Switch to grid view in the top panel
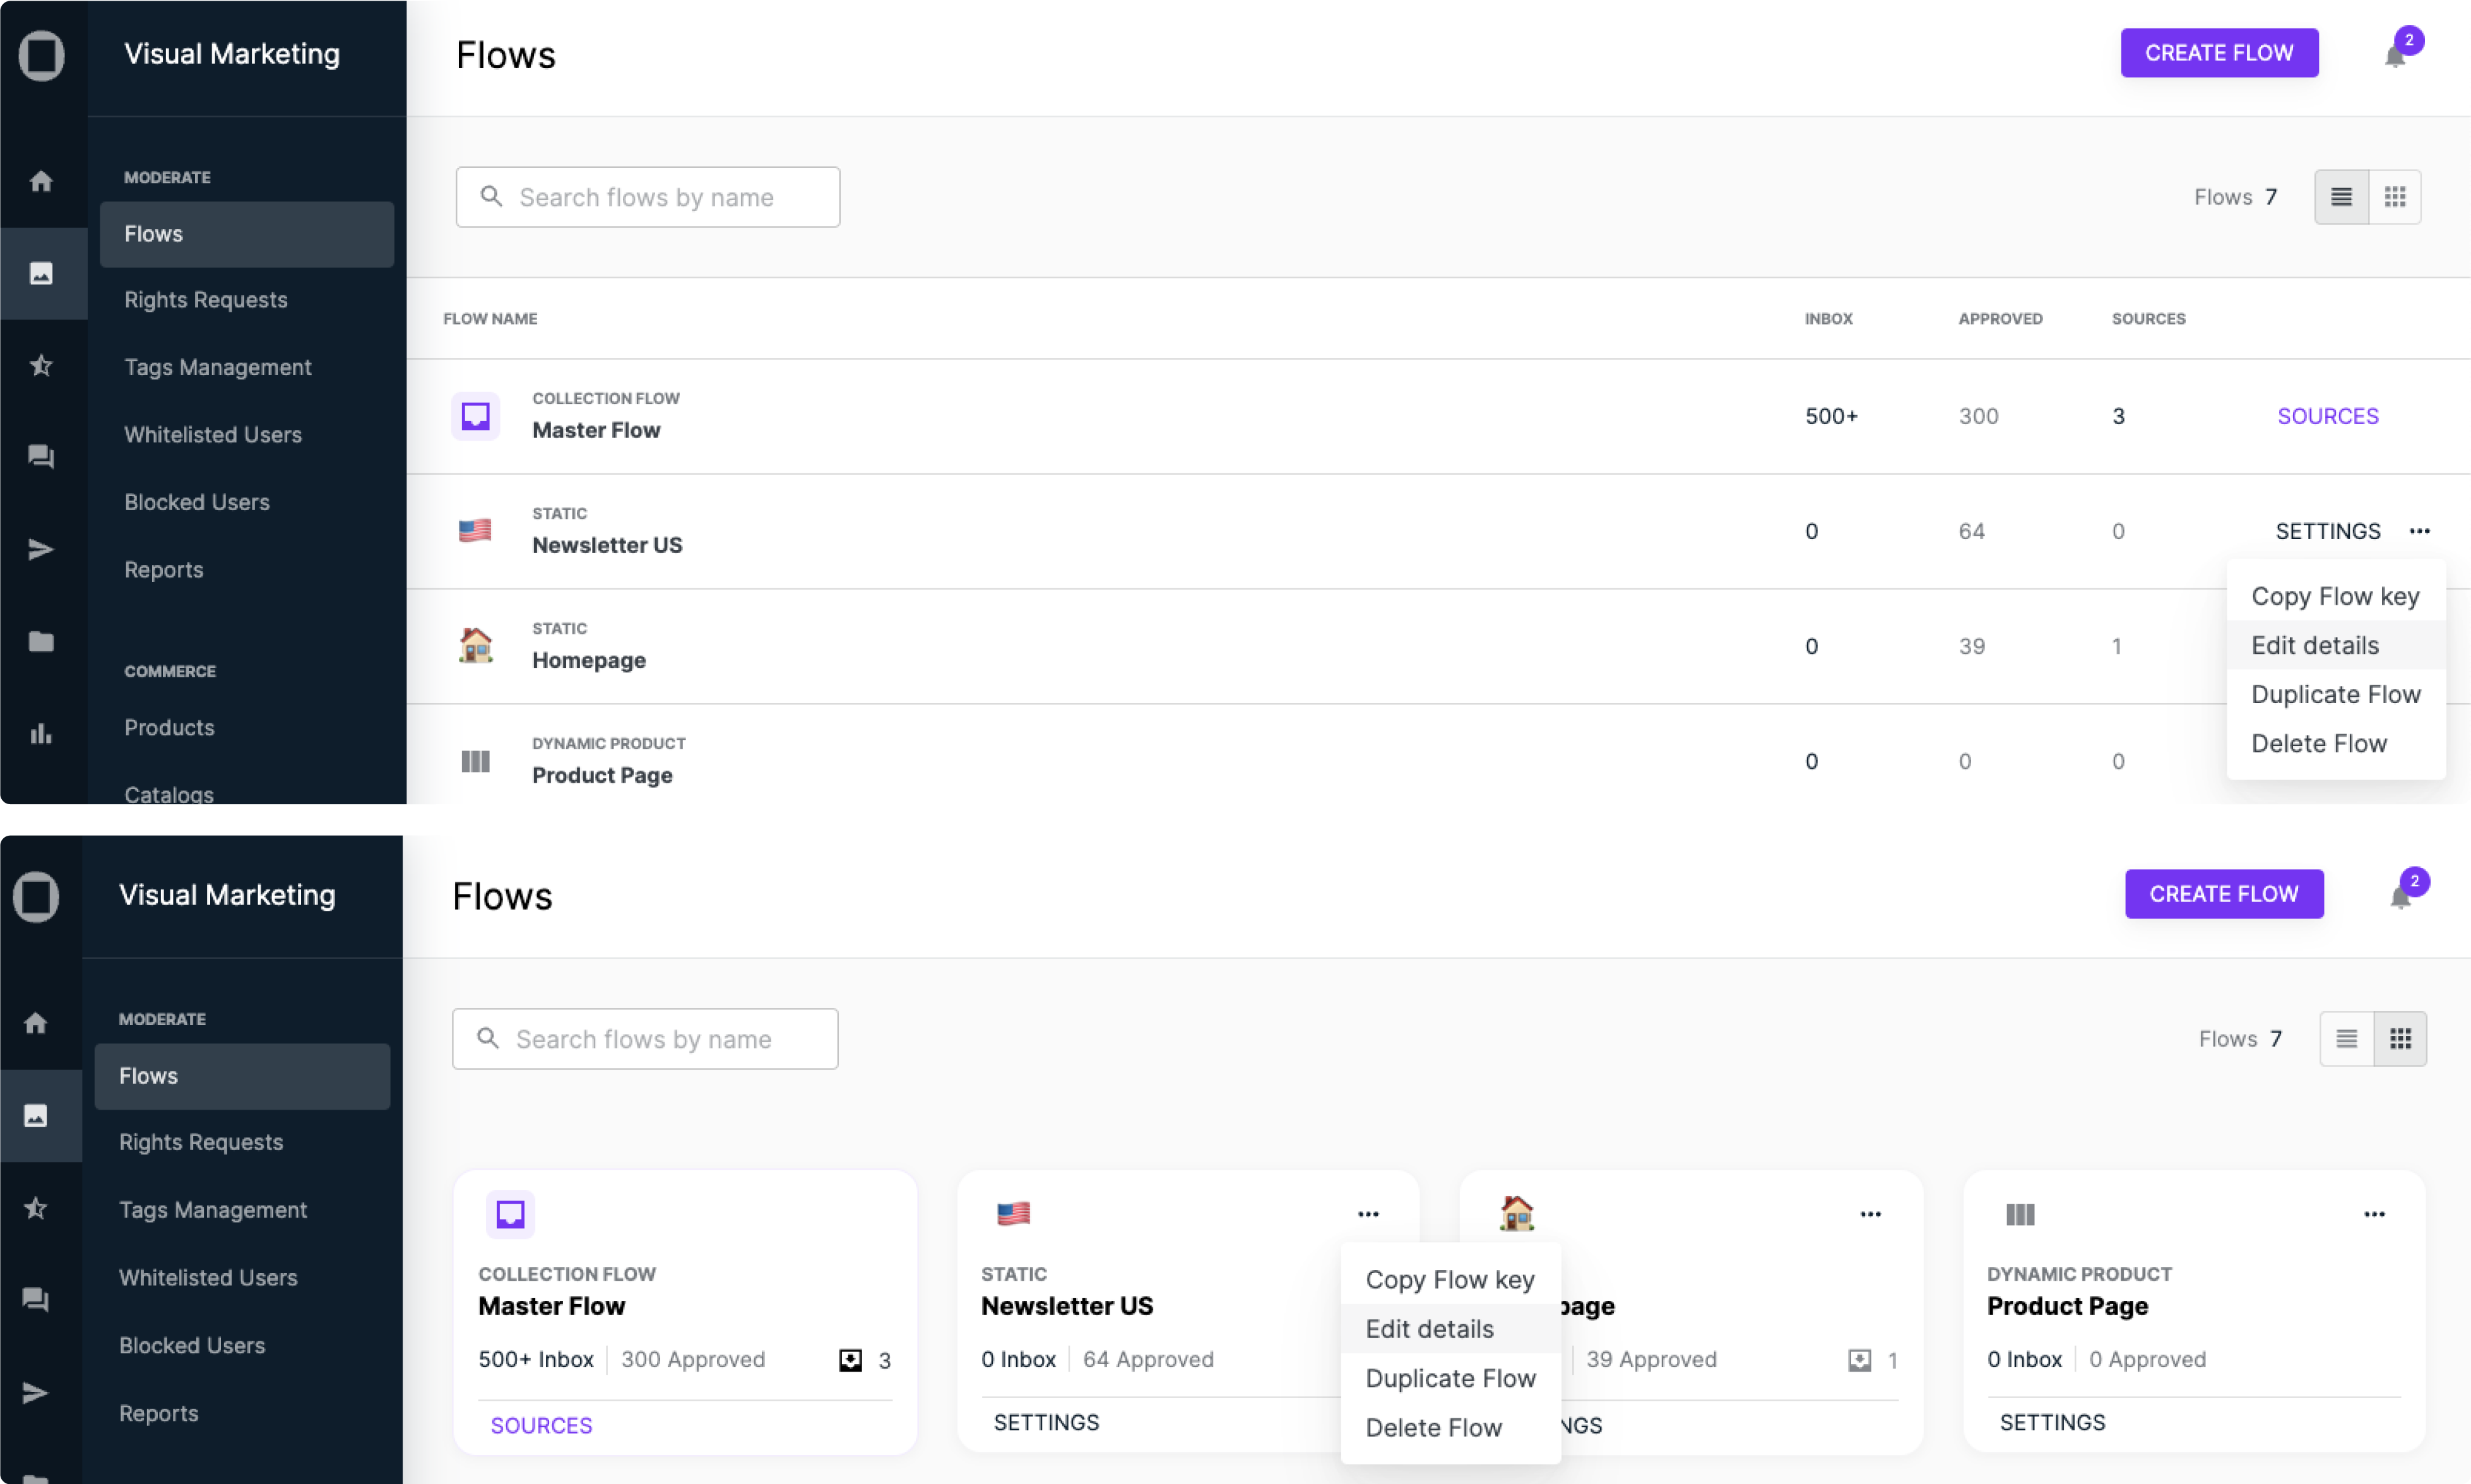Screen dimensions: 2471x1484 (2395, 197)
